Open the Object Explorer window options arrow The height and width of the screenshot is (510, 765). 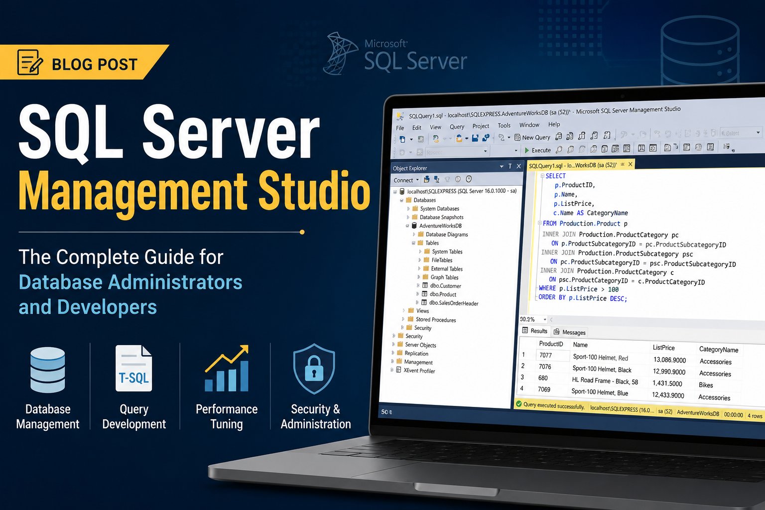click(x=502, y=167)
